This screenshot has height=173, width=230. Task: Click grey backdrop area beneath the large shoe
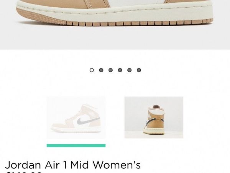tap(115, 38)
